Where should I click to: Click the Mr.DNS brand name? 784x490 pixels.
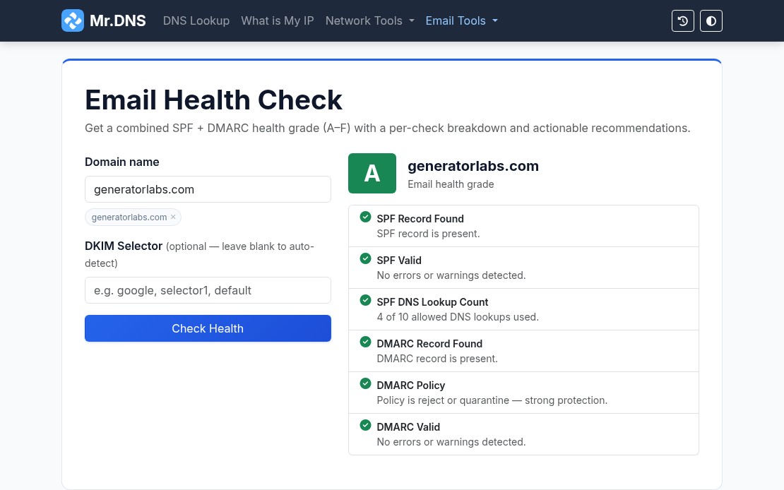pos(117,20)
